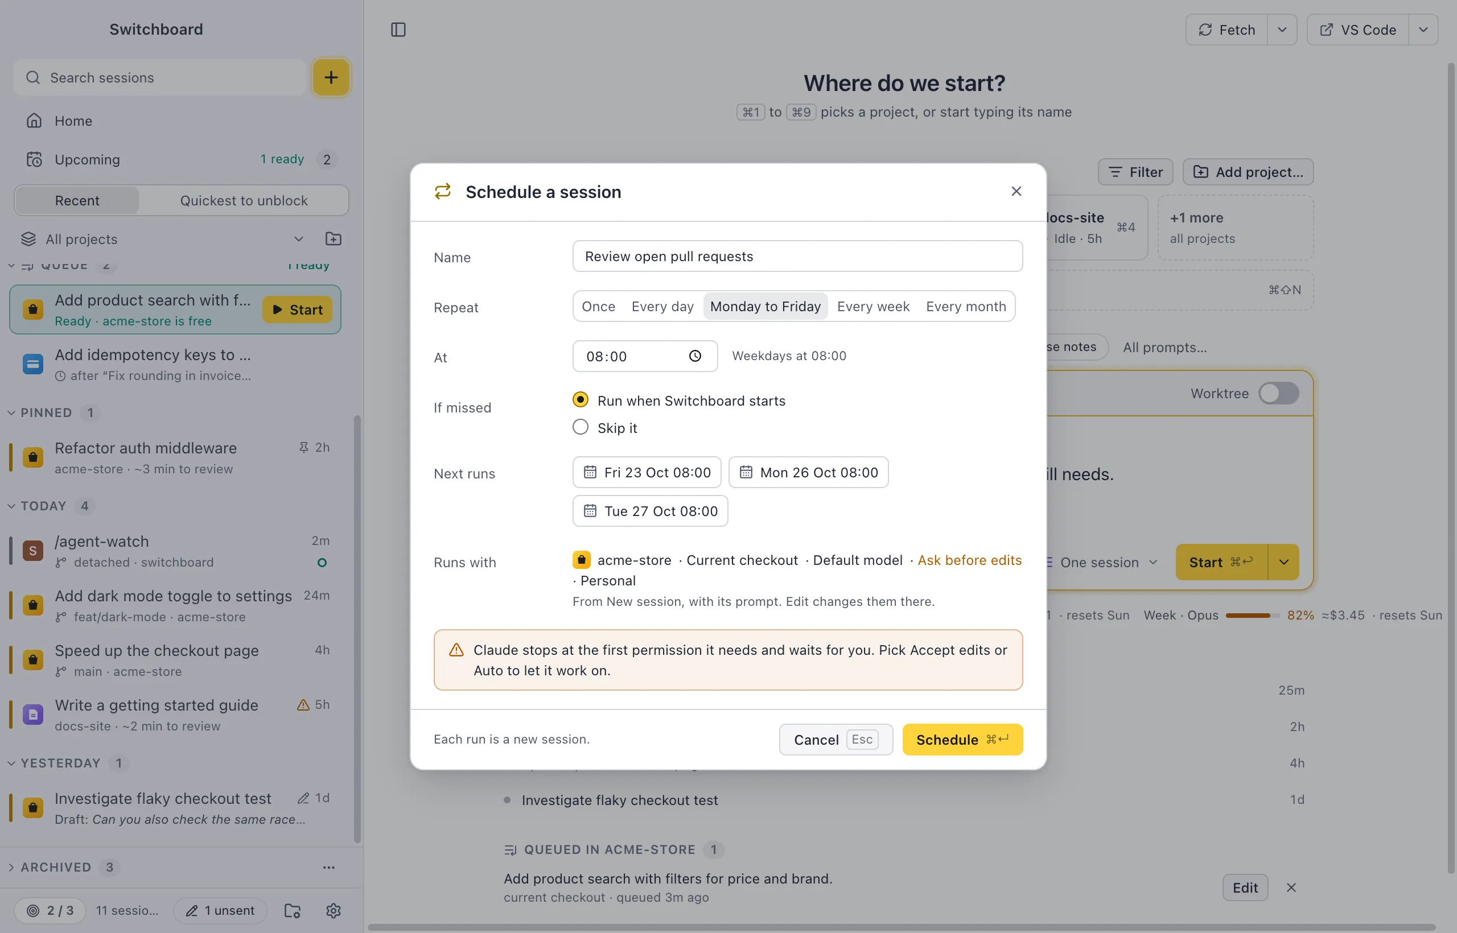Click Cancel in the schedule dialog
The height and width of the screenshot is (933, 1457).
[835, 740]
